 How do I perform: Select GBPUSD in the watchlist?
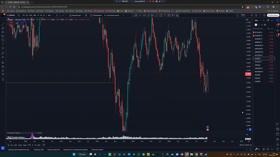coord(264,65)
